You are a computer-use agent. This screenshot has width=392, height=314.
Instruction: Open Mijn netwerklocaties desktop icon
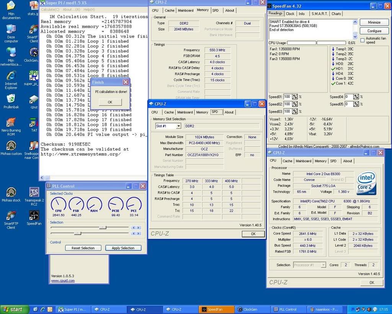11,57
